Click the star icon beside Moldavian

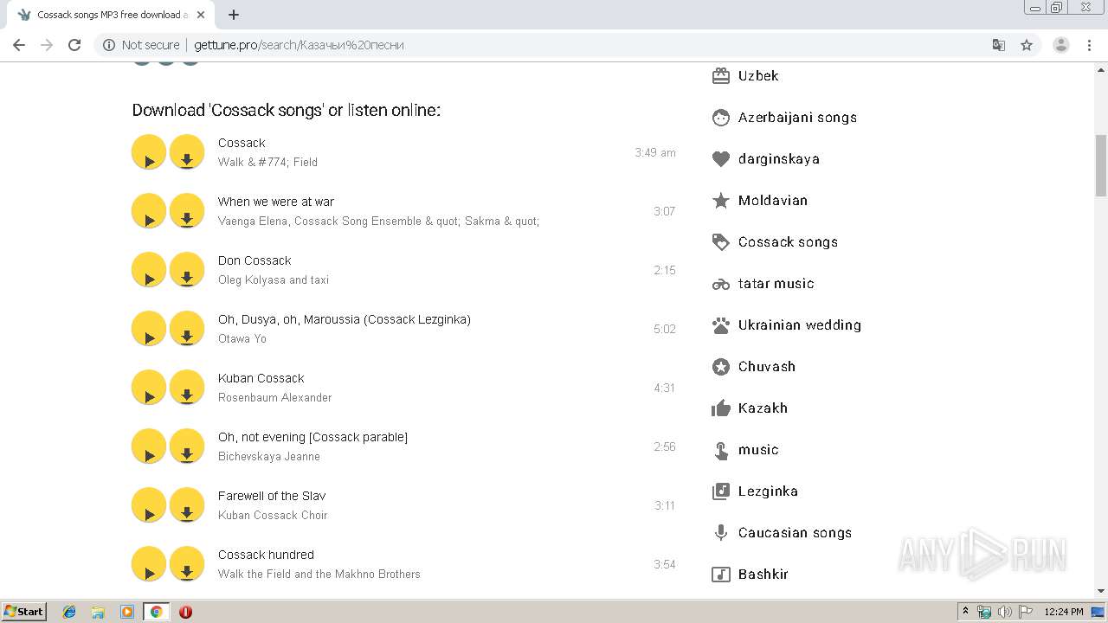[721, 201]
